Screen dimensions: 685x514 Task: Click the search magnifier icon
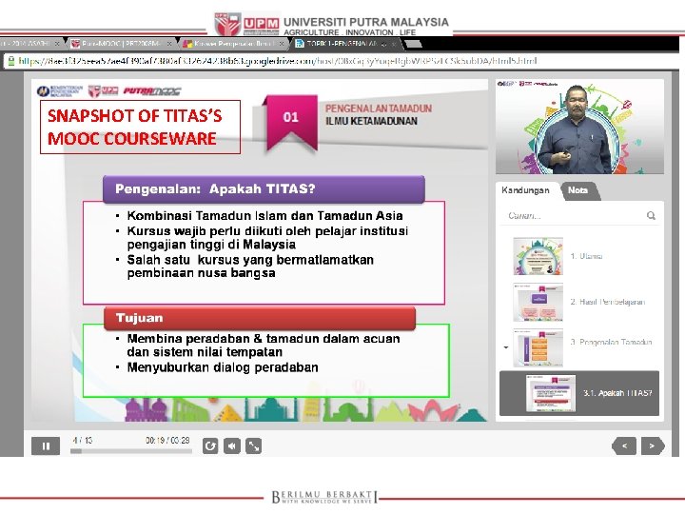tap(651, 215)
